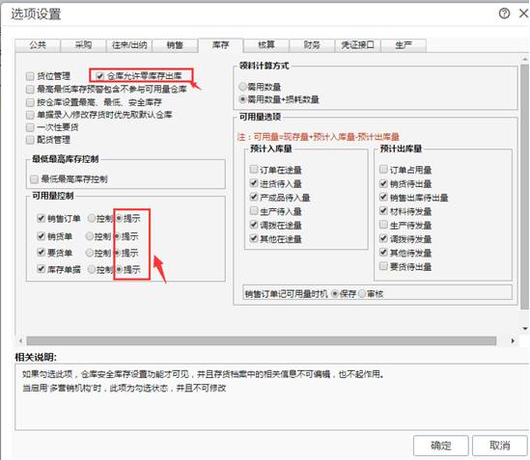Check the 最低最高库存控制 checkbox

(34, 179)
